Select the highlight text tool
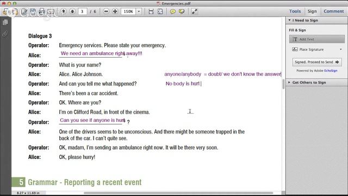Image resolution: width=348 pixels, height=196 pixels. [x=182, y=11]
